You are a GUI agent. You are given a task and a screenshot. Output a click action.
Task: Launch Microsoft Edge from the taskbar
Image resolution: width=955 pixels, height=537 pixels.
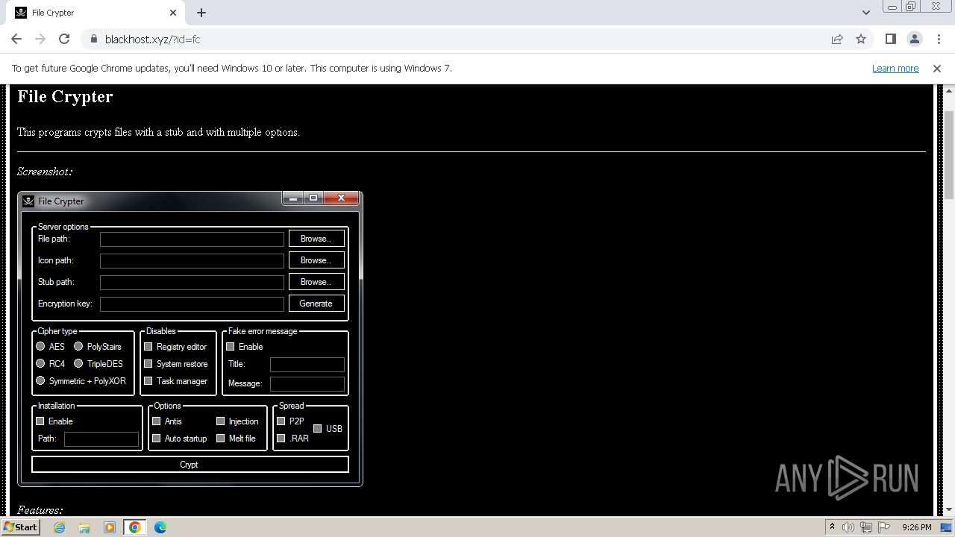[160, 527]
